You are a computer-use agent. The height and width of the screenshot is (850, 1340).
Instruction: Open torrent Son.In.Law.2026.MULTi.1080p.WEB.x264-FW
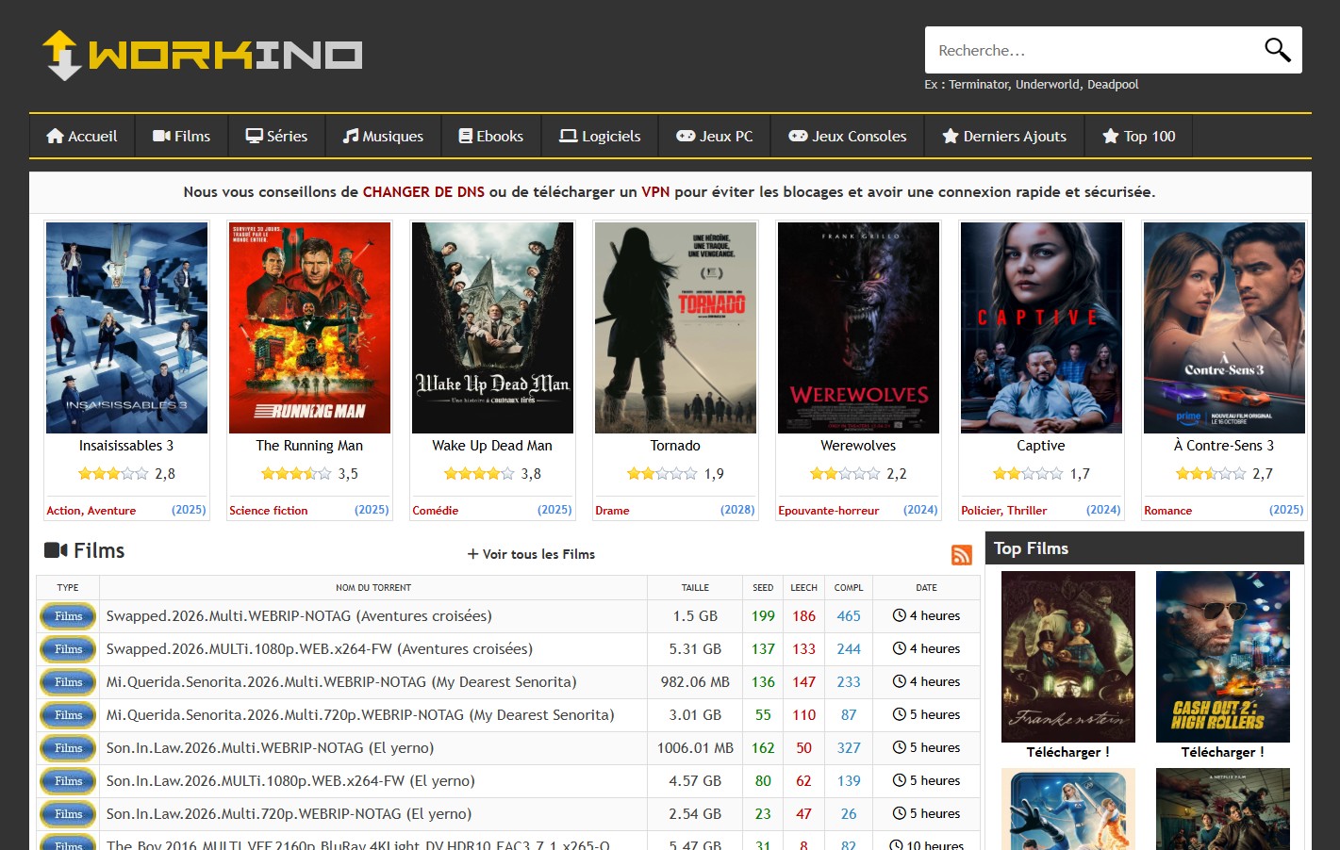click(x=290, y=781)
